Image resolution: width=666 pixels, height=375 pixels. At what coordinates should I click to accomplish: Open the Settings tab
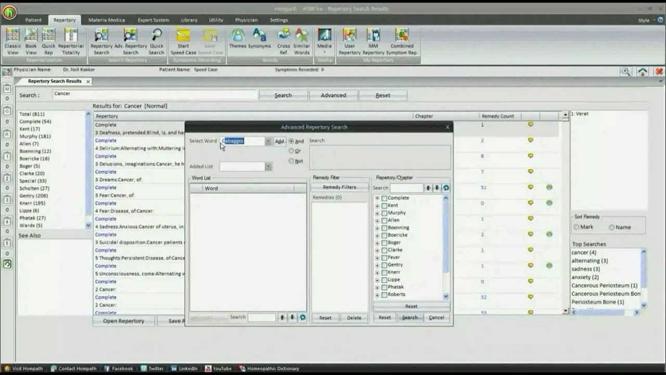click(279, 20)
